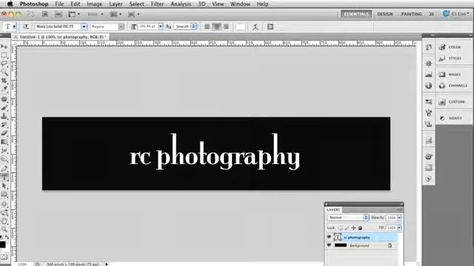Select the Move tool

(4, 47)
